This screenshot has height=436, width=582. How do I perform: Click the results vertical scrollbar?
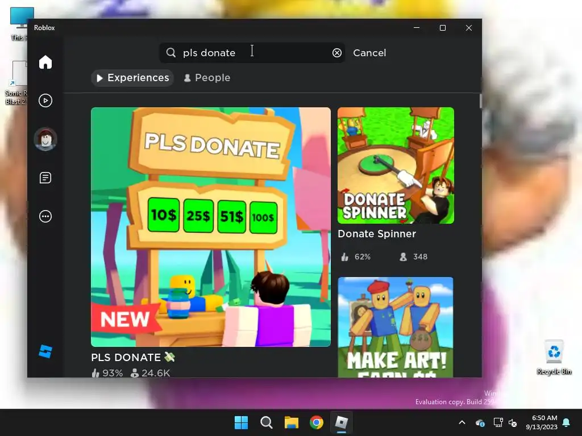point(480,101)
